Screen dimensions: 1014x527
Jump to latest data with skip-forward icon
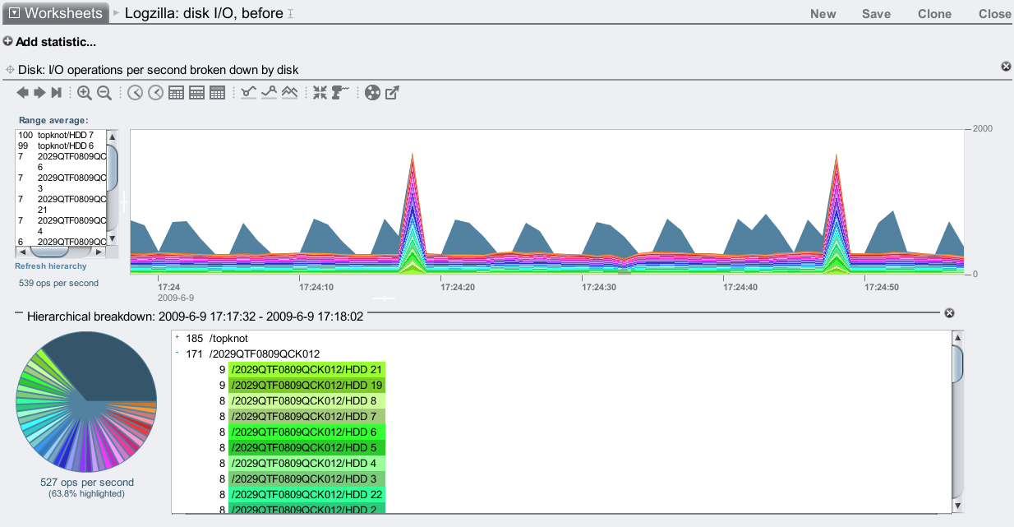(56, 93)
